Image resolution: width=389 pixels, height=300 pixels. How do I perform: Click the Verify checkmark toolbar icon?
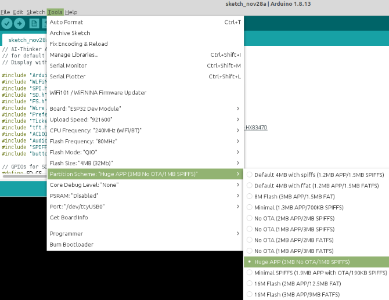coord(7,23)
